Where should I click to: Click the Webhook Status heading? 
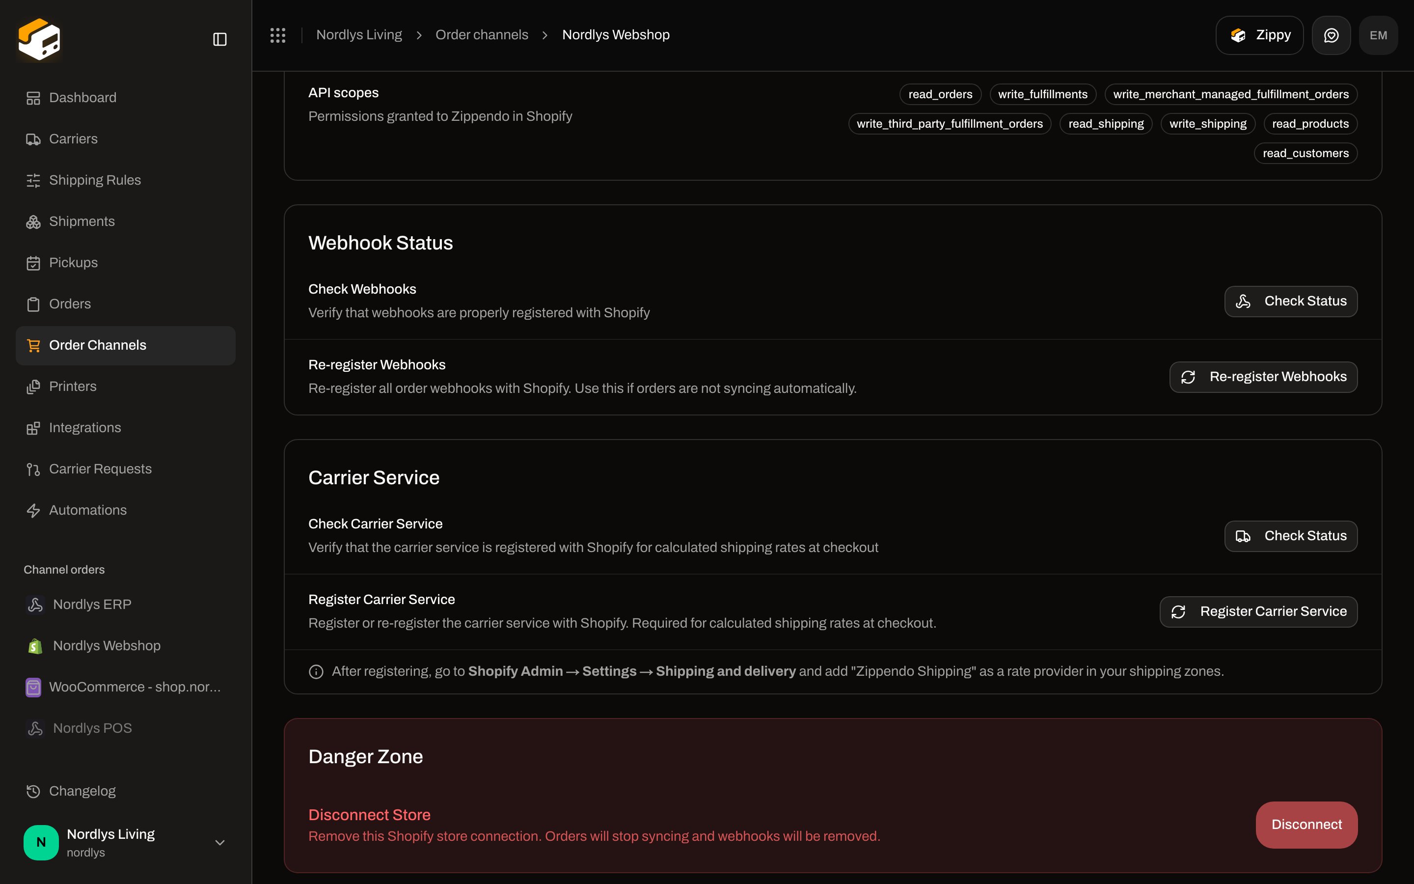tap(381, 243)
